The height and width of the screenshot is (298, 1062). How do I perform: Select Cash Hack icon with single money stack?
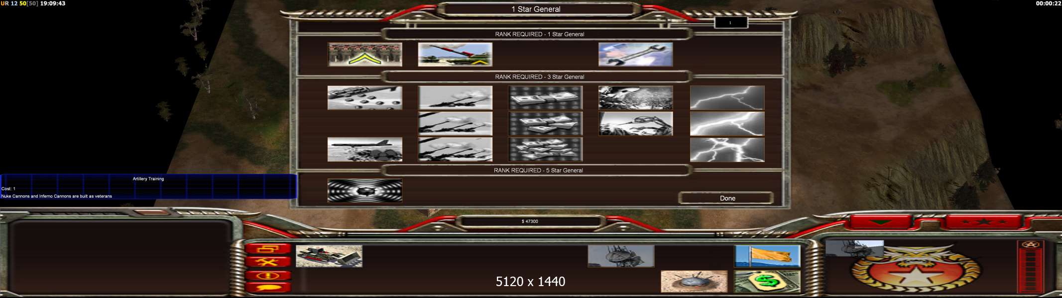(x=545, y=98)
